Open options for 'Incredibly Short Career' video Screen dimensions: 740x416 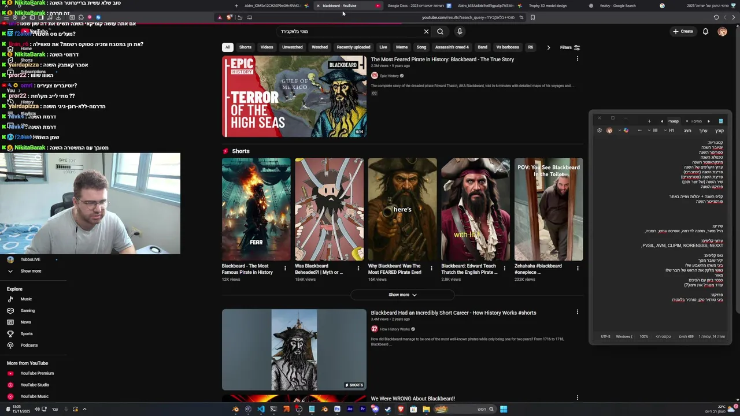pyautogui.click(x=577, y=312)
